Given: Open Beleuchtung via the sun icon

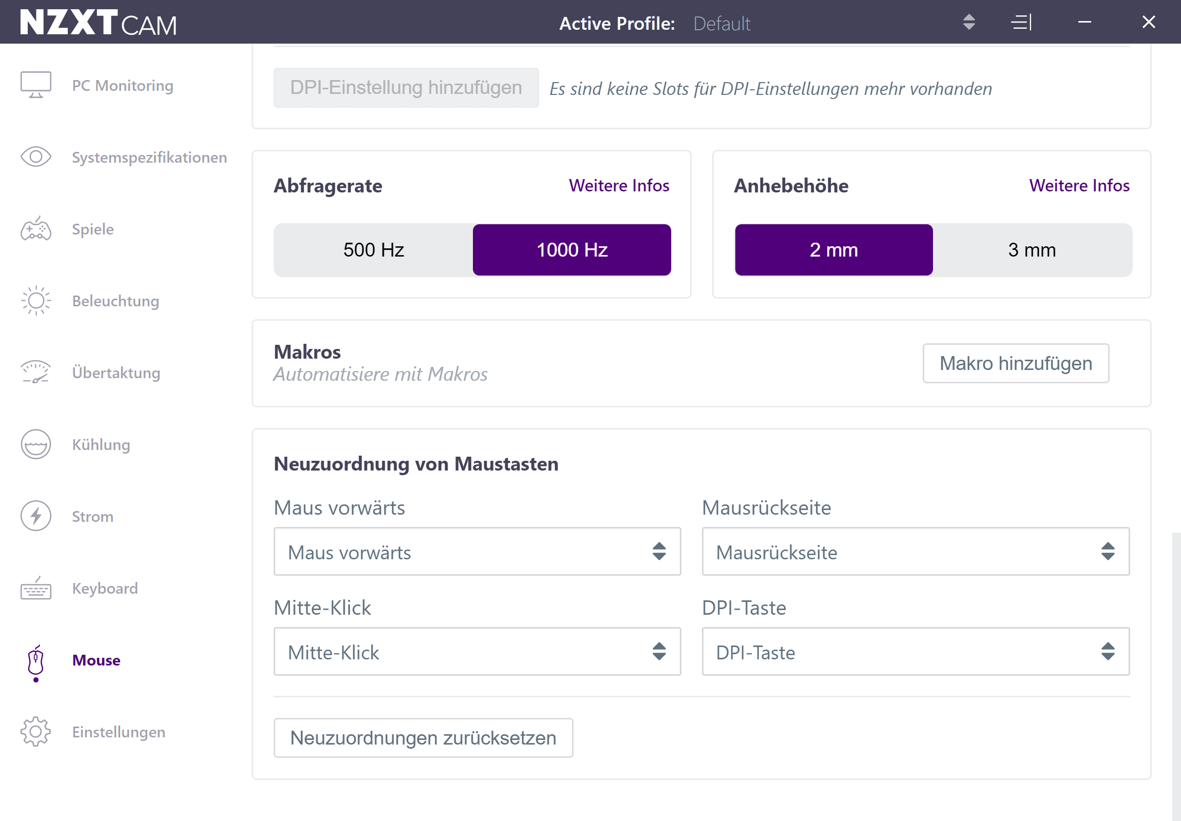Looking at the screenshot, I should coord(35,301).
